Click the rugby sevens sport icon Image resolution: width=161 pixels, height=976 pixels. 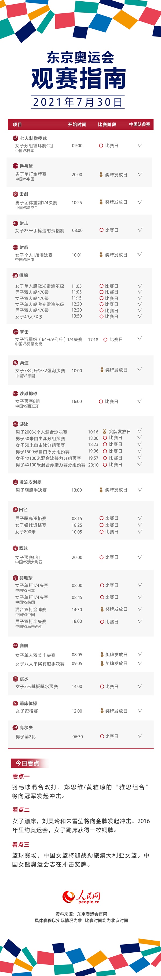click(x=16, y=138)
